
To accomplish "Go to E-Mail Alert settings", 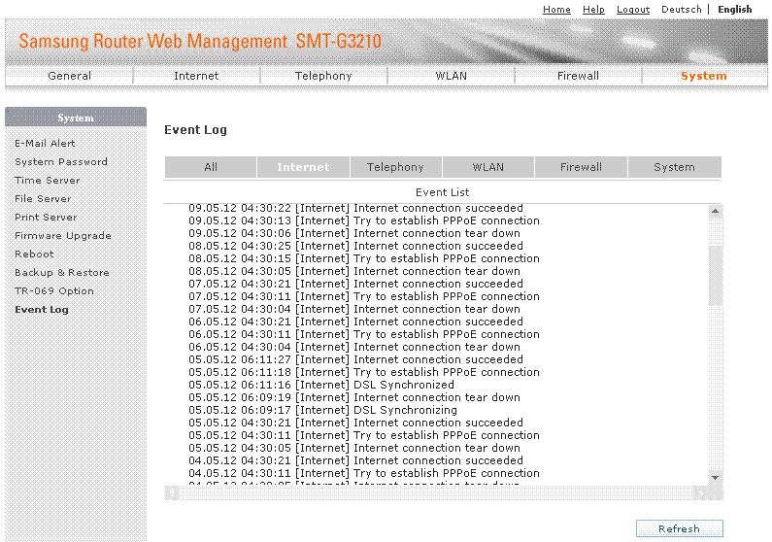I will tap(45, 143).
